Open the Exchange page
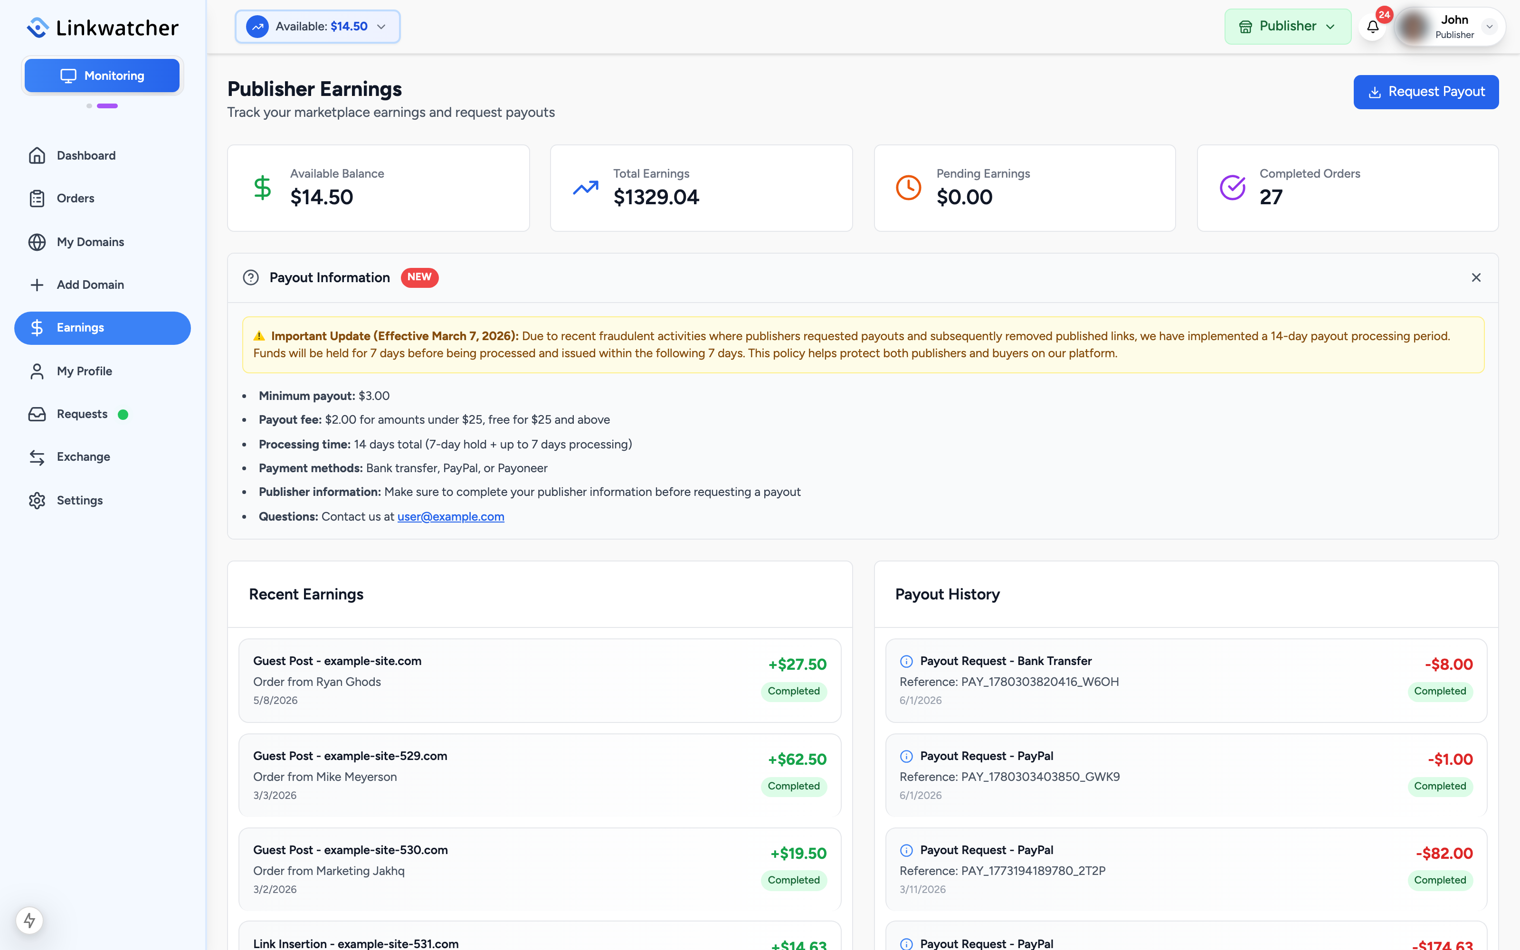This screenshot has height=950, width=1520. coord(103,457)
